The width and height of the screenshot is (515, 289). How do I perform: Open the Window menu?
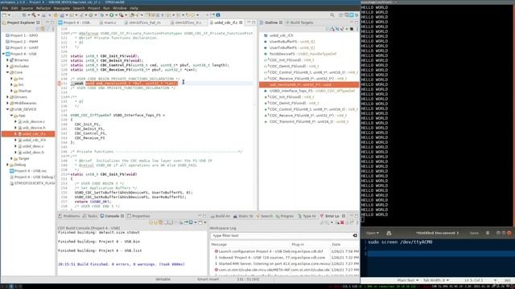coord(120,8)
